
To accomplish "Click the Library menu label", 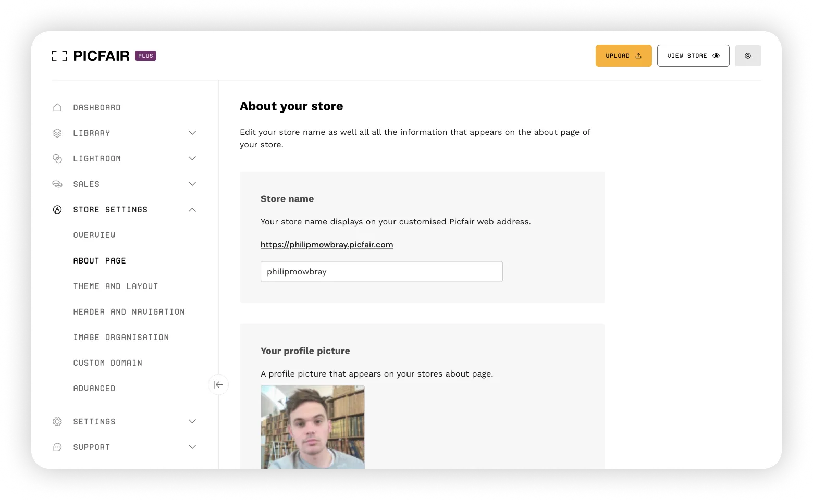I will pyautogui.click(x=92, y=133).
